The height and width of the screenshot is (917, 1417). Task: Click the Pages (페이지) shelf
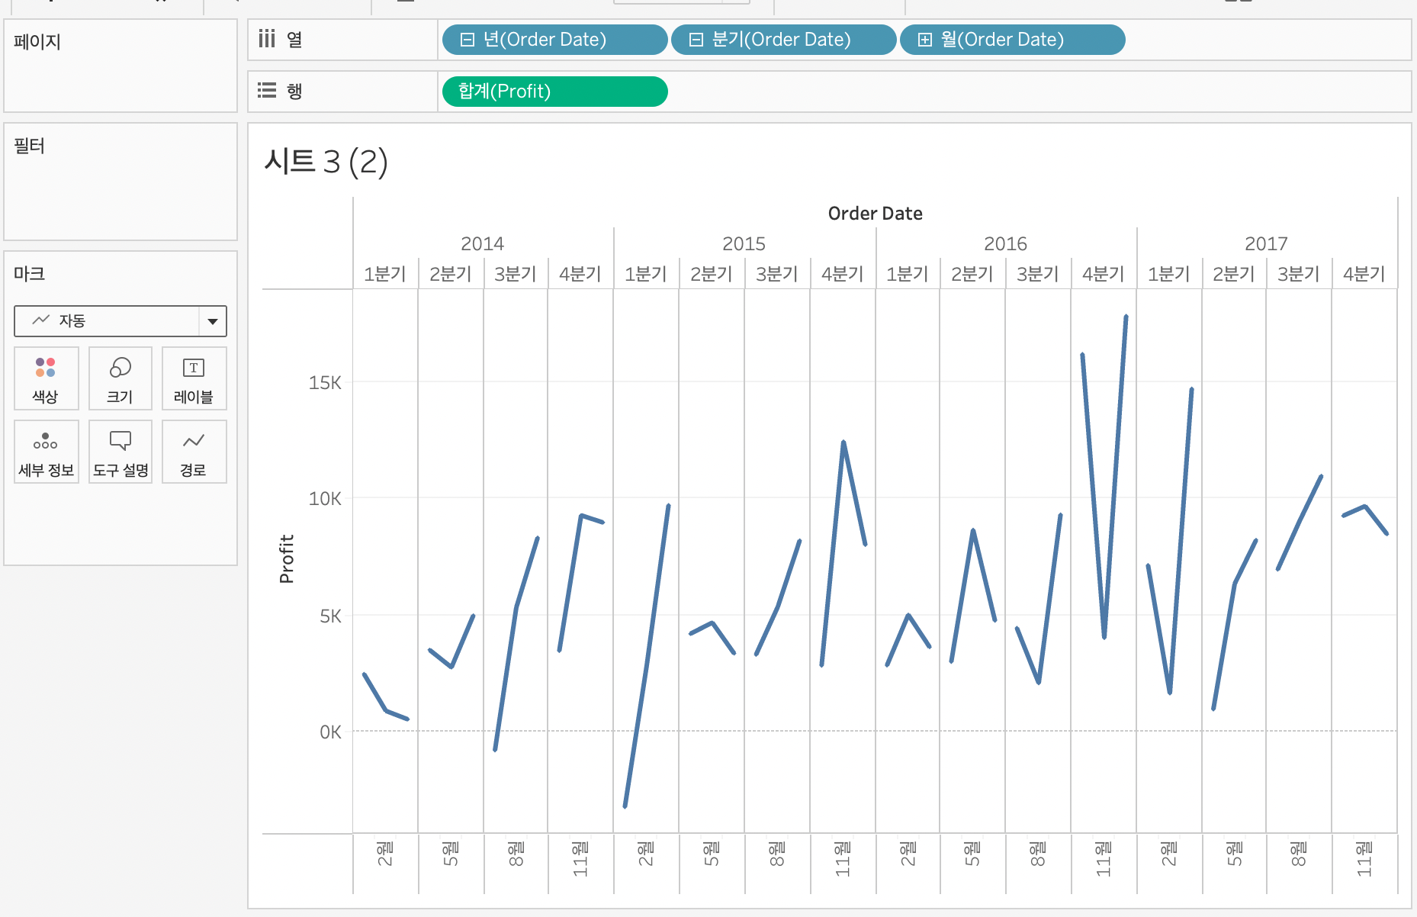tap(120, 66)
